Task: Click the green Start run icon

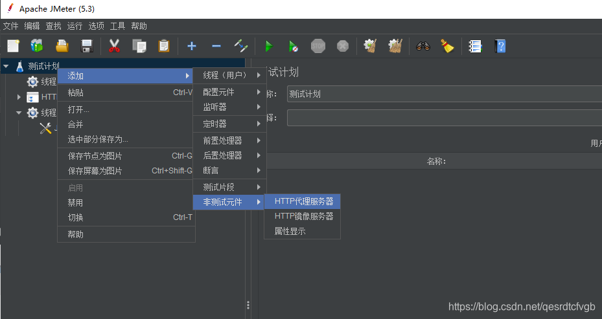Action: (269, 47)
